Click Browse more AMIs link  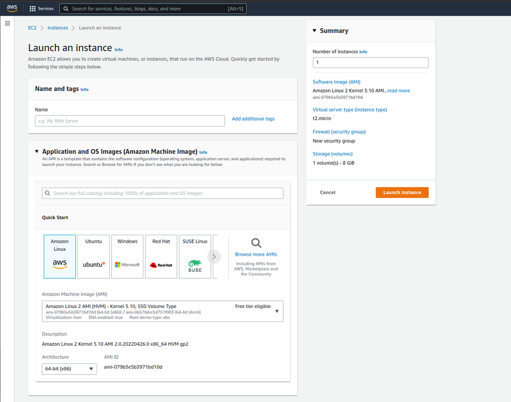click(256, 254)
